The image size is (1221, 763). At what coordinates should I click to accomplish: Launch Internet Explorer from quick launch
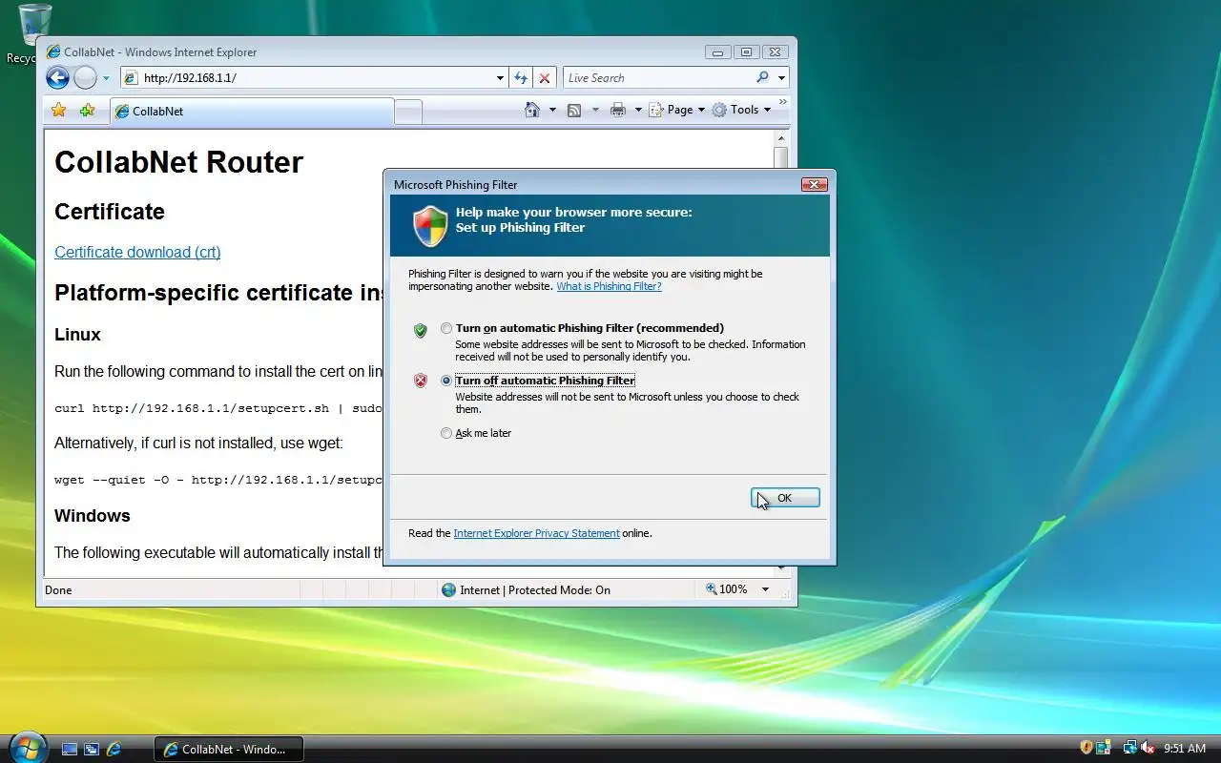(114, 750)
